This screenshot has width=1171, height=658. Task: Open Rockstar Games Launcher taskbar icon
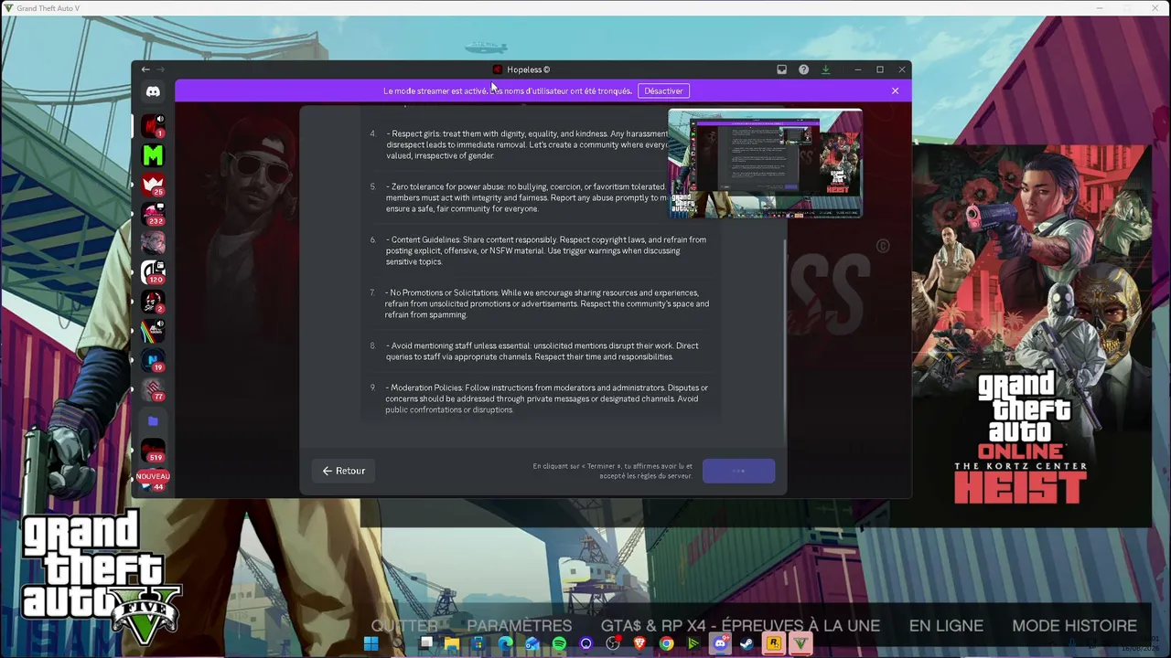click(x=773, y=644)
